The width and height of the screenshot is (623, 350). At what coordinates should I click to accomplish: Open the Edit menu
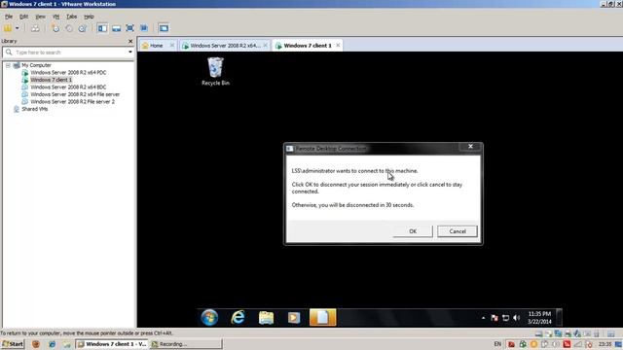pos(23,17)
